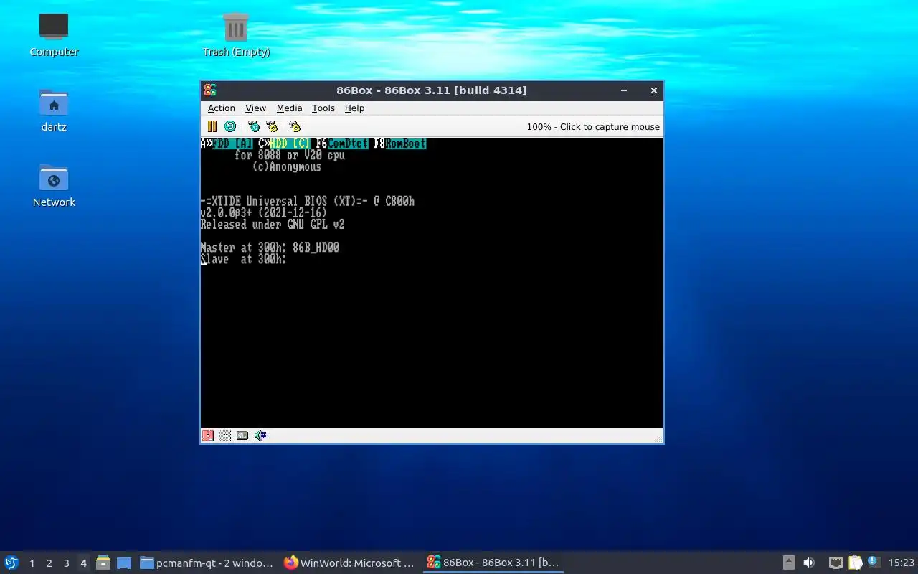
Task: Switch to workspace 2
Action: pyautogui.click(x=49, y=563)
